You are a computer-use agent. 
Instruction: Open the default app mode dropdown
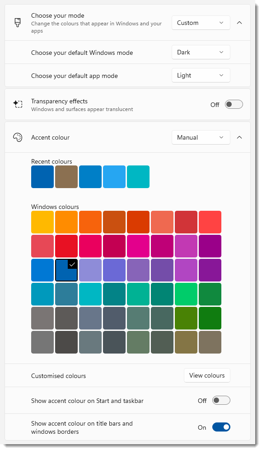coord(201,75)
